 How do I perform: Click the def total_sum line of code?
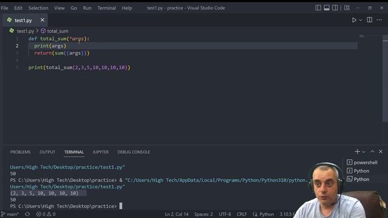(59, 39)
